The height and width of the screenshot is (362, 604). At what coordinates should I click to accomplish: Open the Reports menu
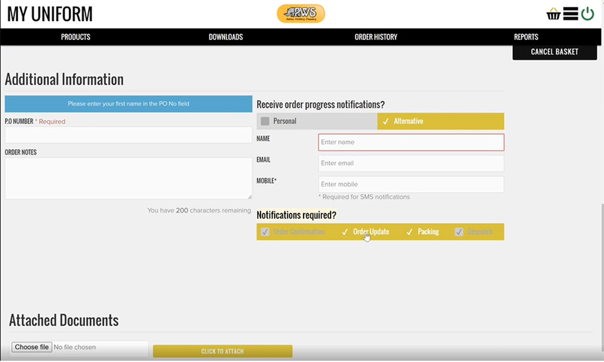[x=526, y=37]
